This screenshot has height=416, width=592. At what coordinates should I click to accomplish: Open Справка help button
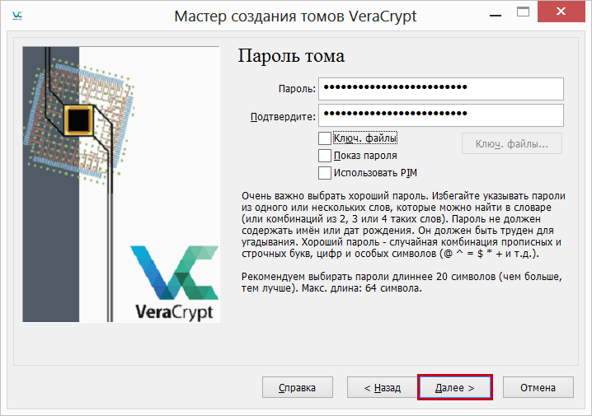point(298,387)
